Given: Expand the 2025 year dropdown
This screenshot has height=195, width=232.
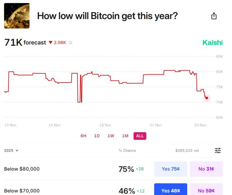Looking at the screenshot, I should point(11,151).
